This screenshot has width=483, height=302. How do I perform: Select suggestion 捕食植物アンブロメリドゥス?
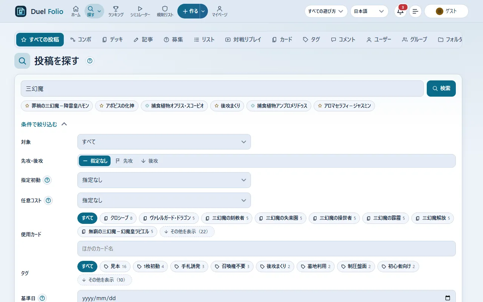[x=279, y=106]
